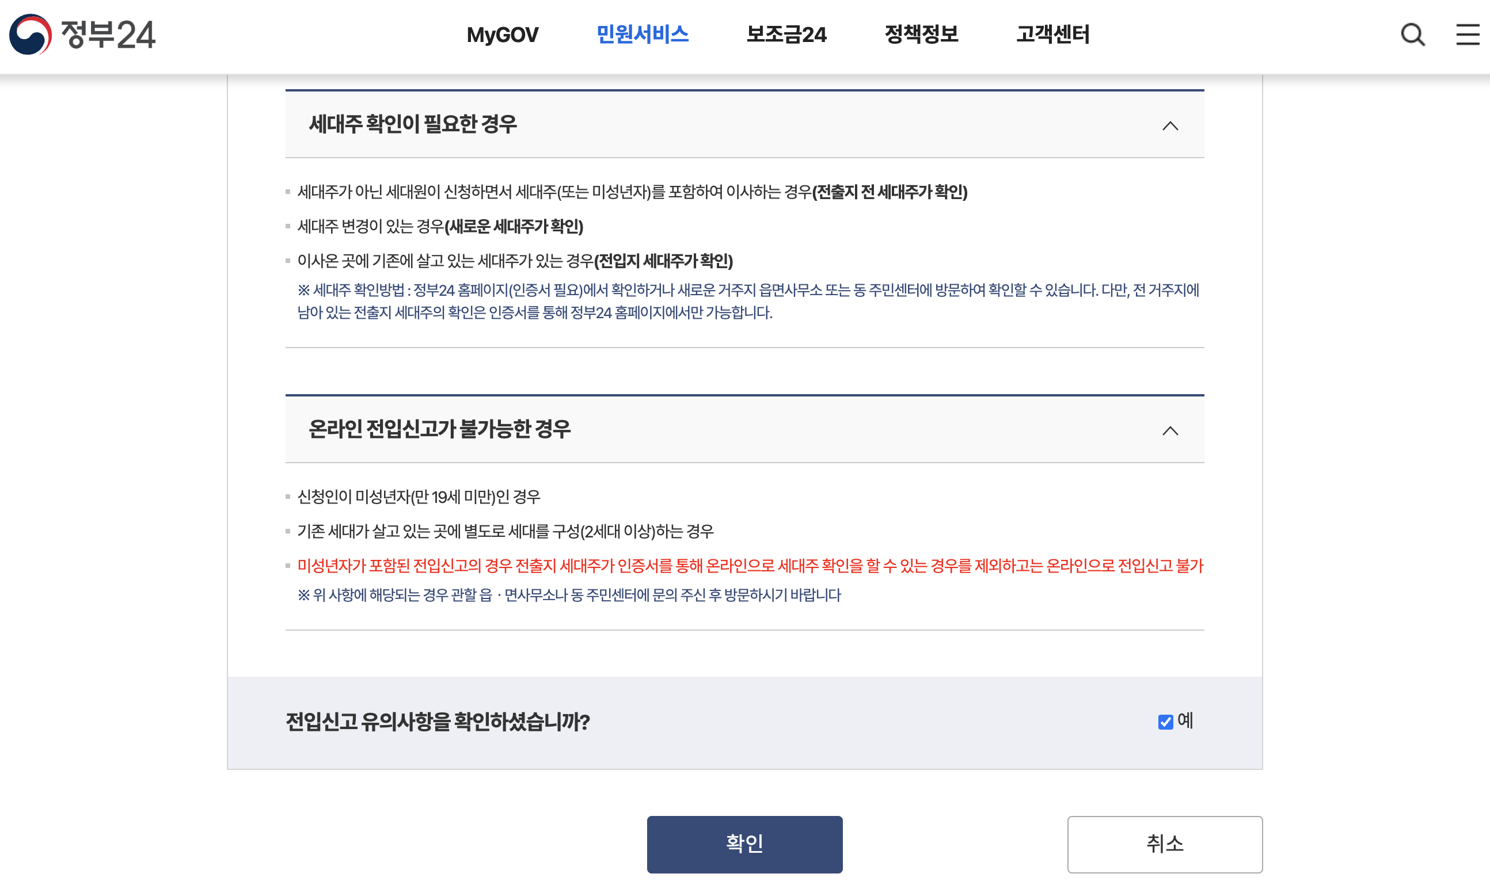The image size is (1490, 885).
Task: Open the search magnifier icon
Action: 1412,35
